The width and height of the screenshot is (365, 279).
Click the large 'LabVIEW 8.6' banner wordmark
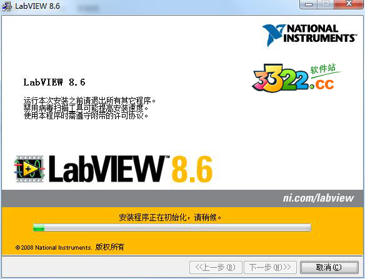click(x=131, y=169)
